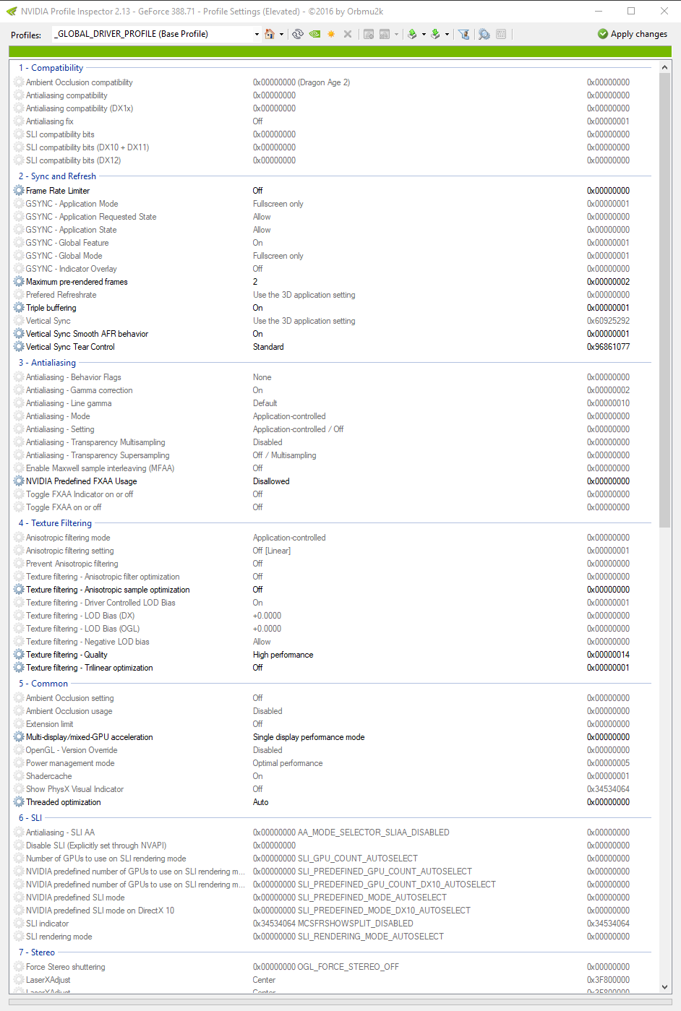Click gear icon beside Threaded optimization
This screenshot has width=681, height=1011.
point(19,802)
